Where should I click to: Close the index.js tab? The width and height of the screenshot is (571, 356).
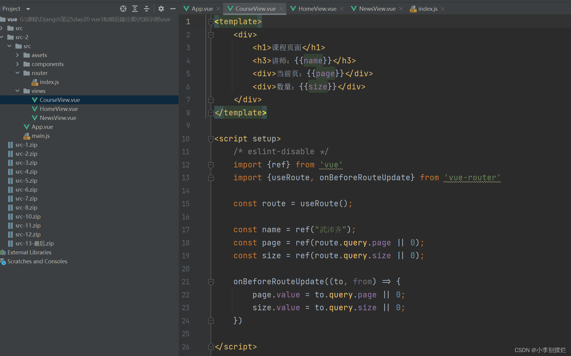pyautogui.click(x=443, y=9)
